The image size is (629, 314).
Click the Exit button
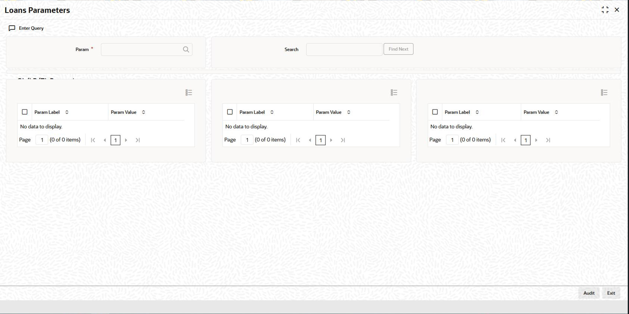[x=611, y=293]
